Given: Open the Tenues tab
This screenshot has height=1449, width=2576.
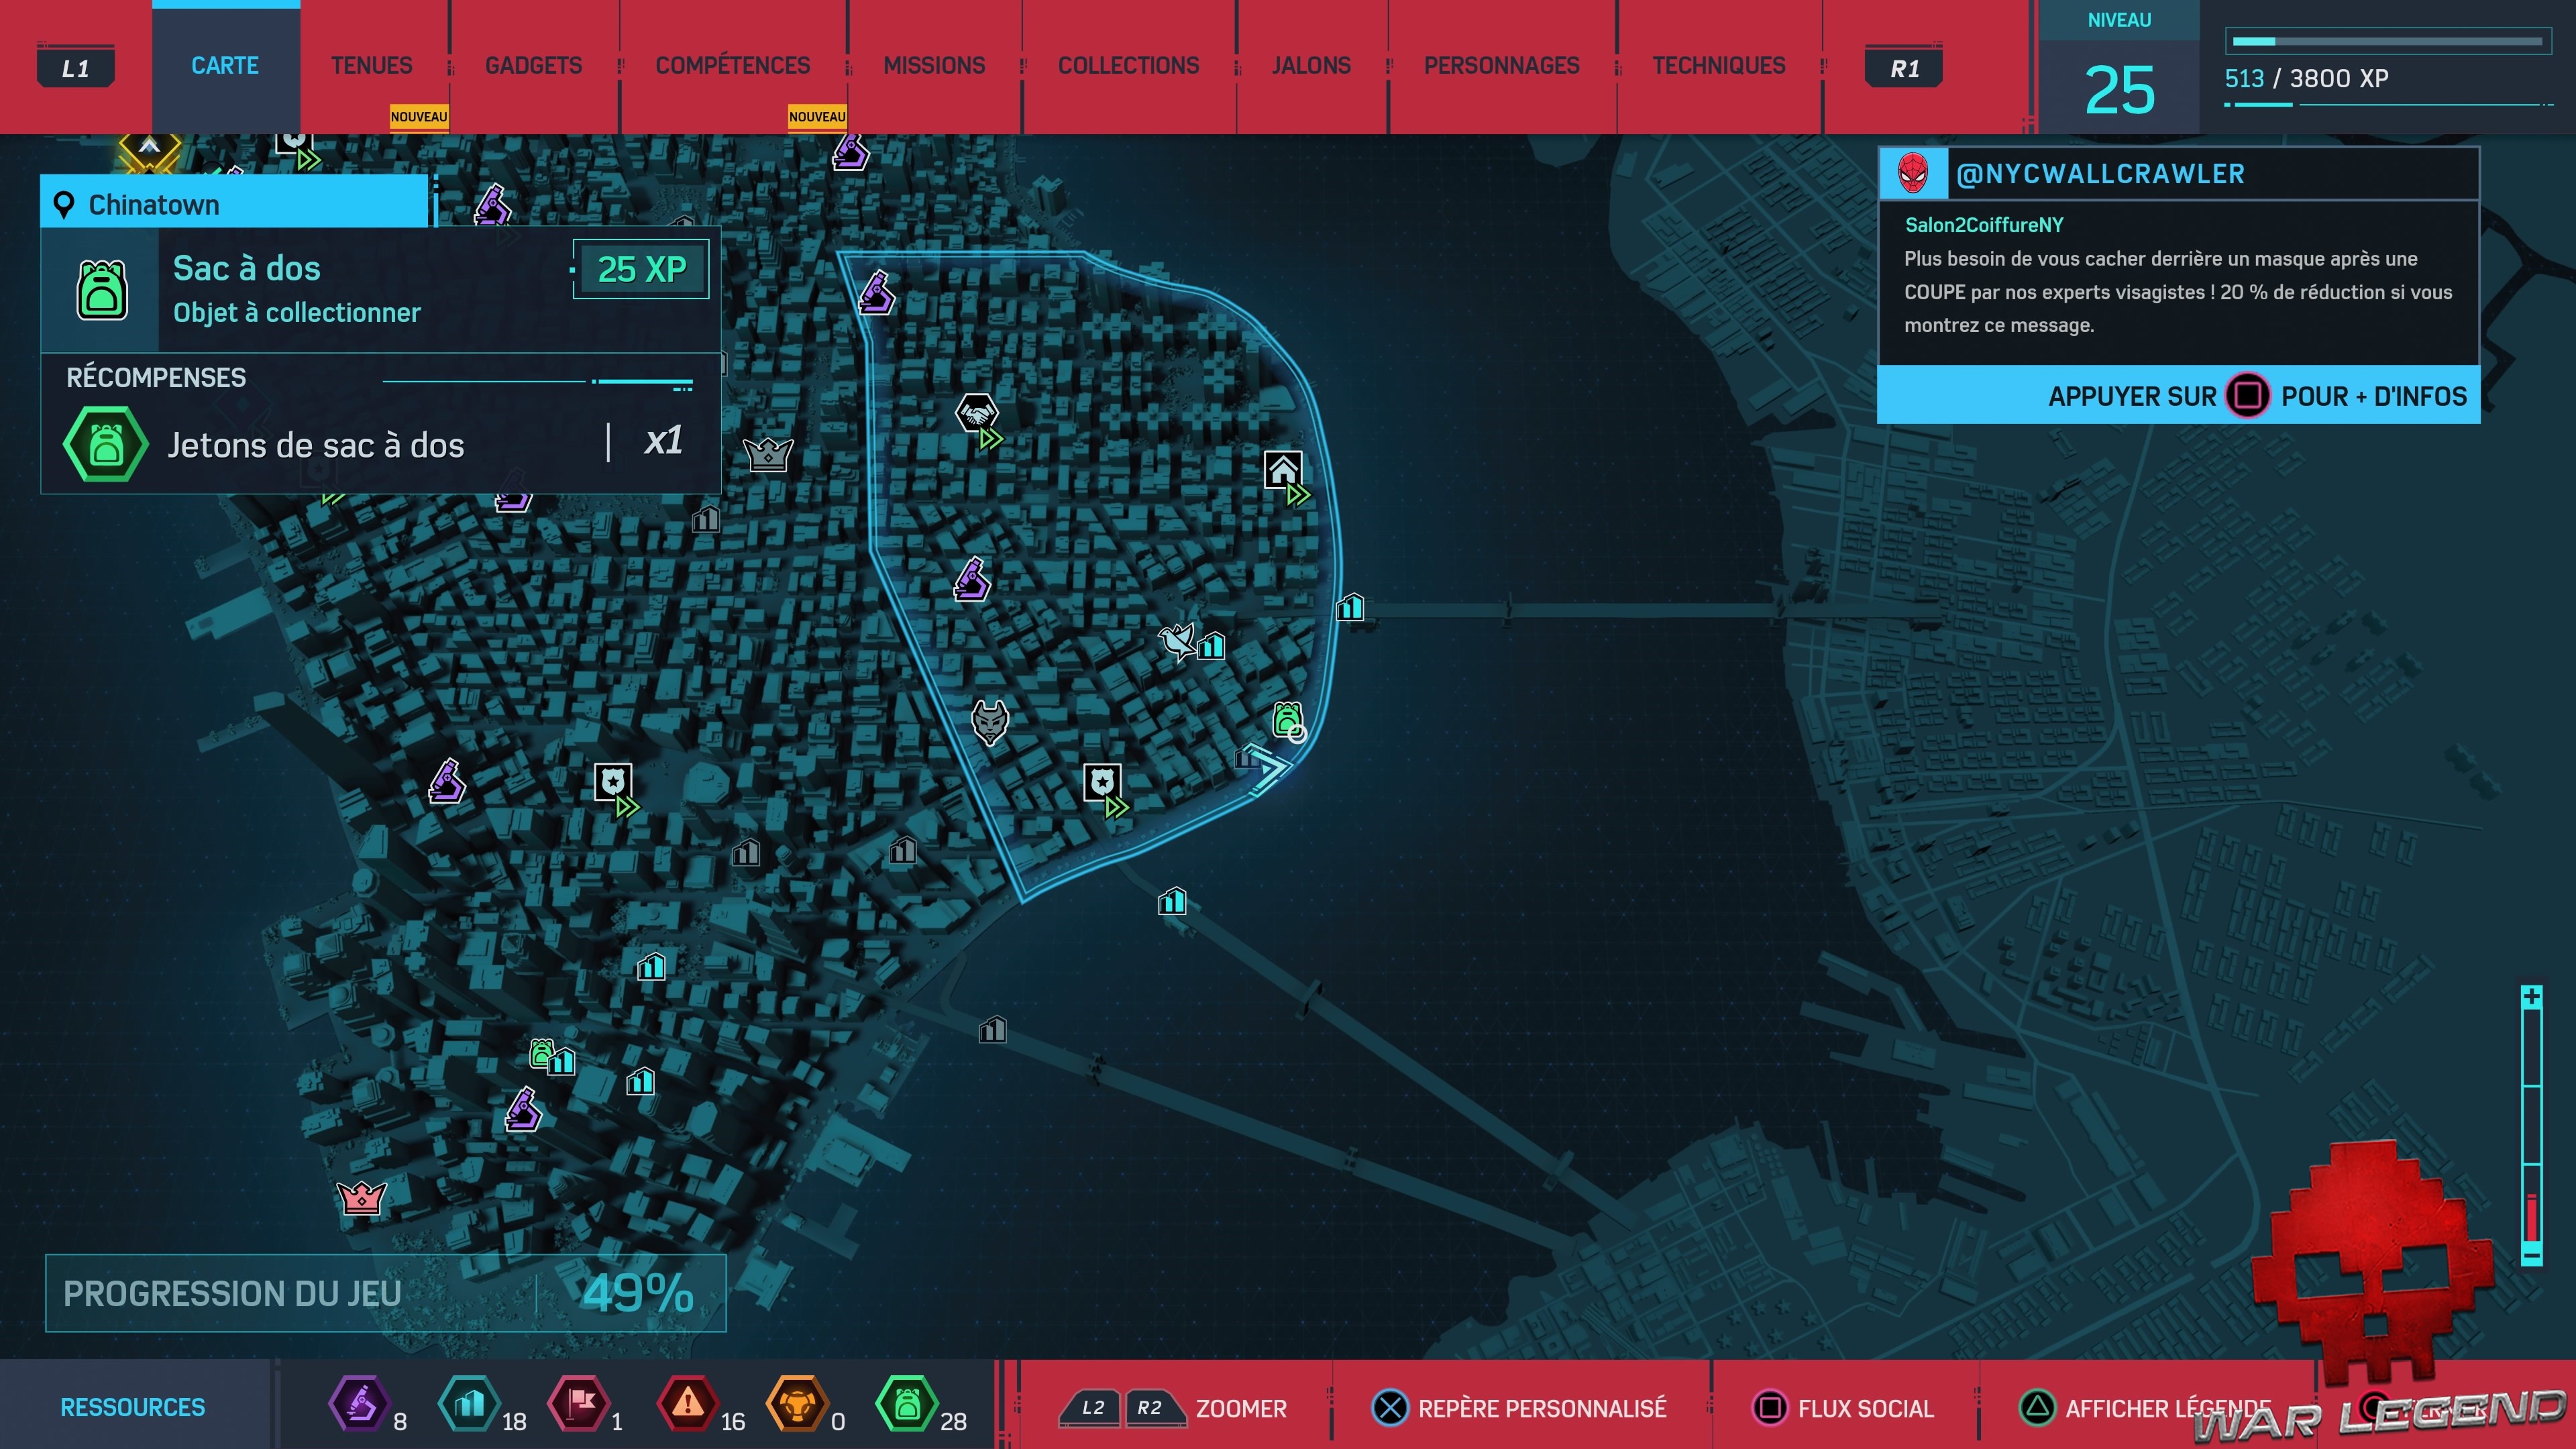Looking at the screenshot, I should click(371, 66).
